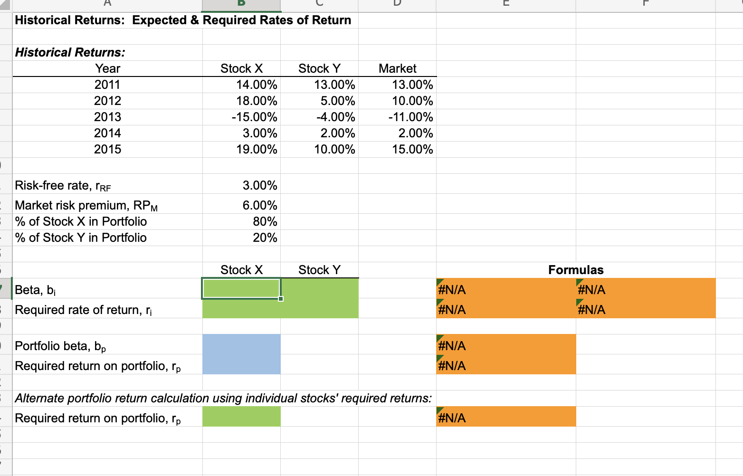Image resolution: width=743 pixels, height=476 pixels.
Task: Click the error indicator on the Required rate #N/A cell
Action: [439, 303]
